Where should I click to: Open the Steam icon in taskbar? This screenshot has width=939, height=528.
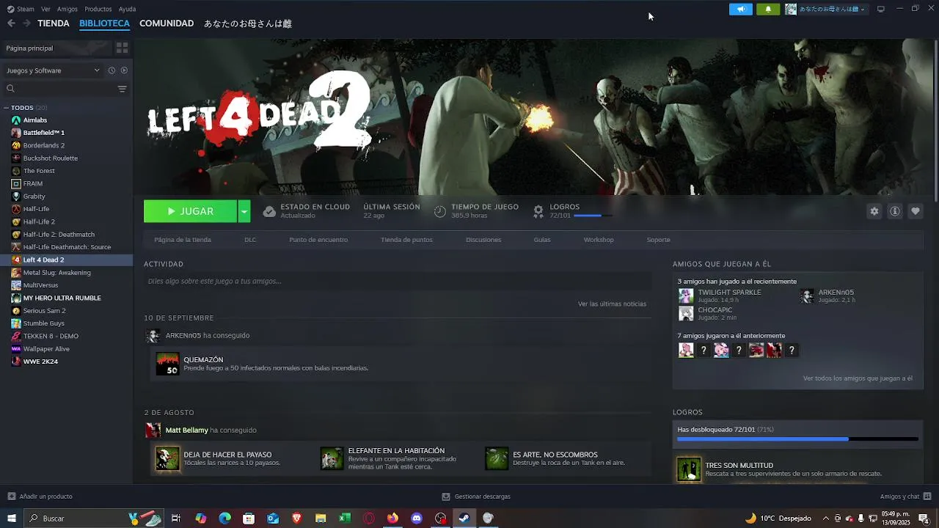click(x=464, y=518)
